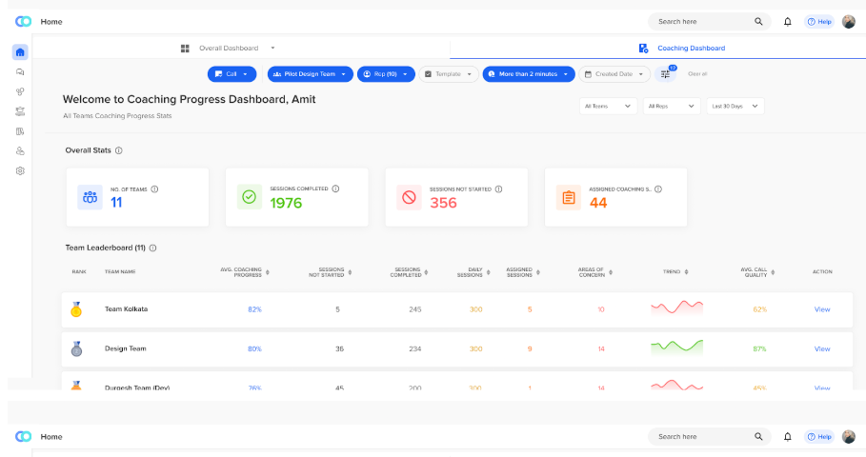Click the green checkmark icon on Sessions Completed
Viewport: 866px width, 457px height.
(249, 197)
